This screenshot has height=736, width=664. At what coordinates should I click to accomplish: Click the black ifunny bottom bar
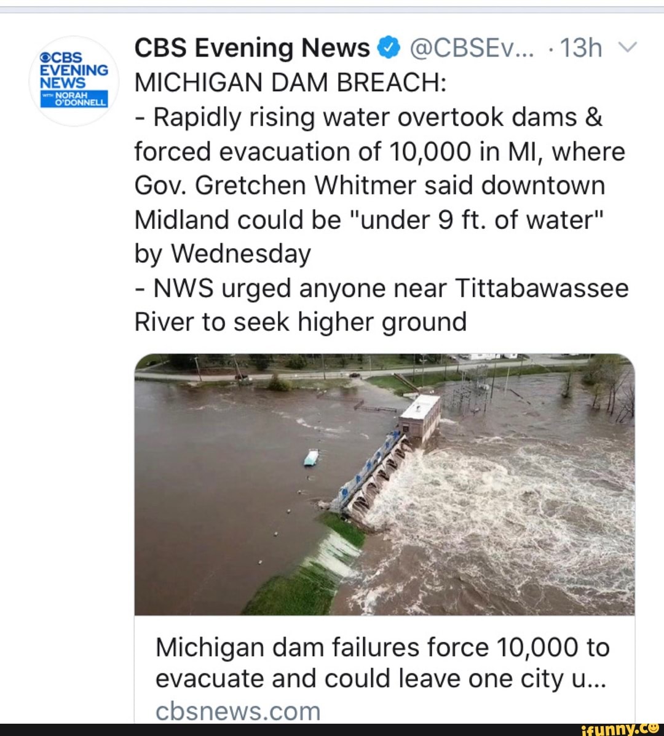click(332, 731)
